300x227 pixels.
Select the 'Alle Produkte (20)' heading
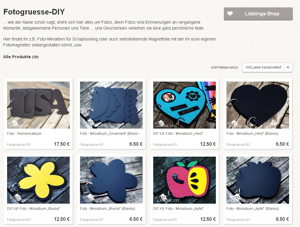(21, 57)
